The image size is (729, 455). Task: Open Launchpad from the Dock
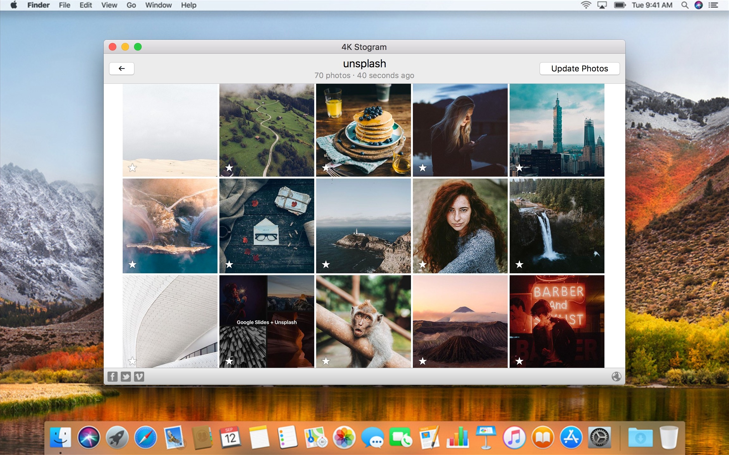pos(117,438)
